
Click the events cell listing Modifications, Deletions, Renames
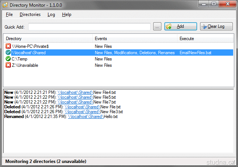click(135, 53)
